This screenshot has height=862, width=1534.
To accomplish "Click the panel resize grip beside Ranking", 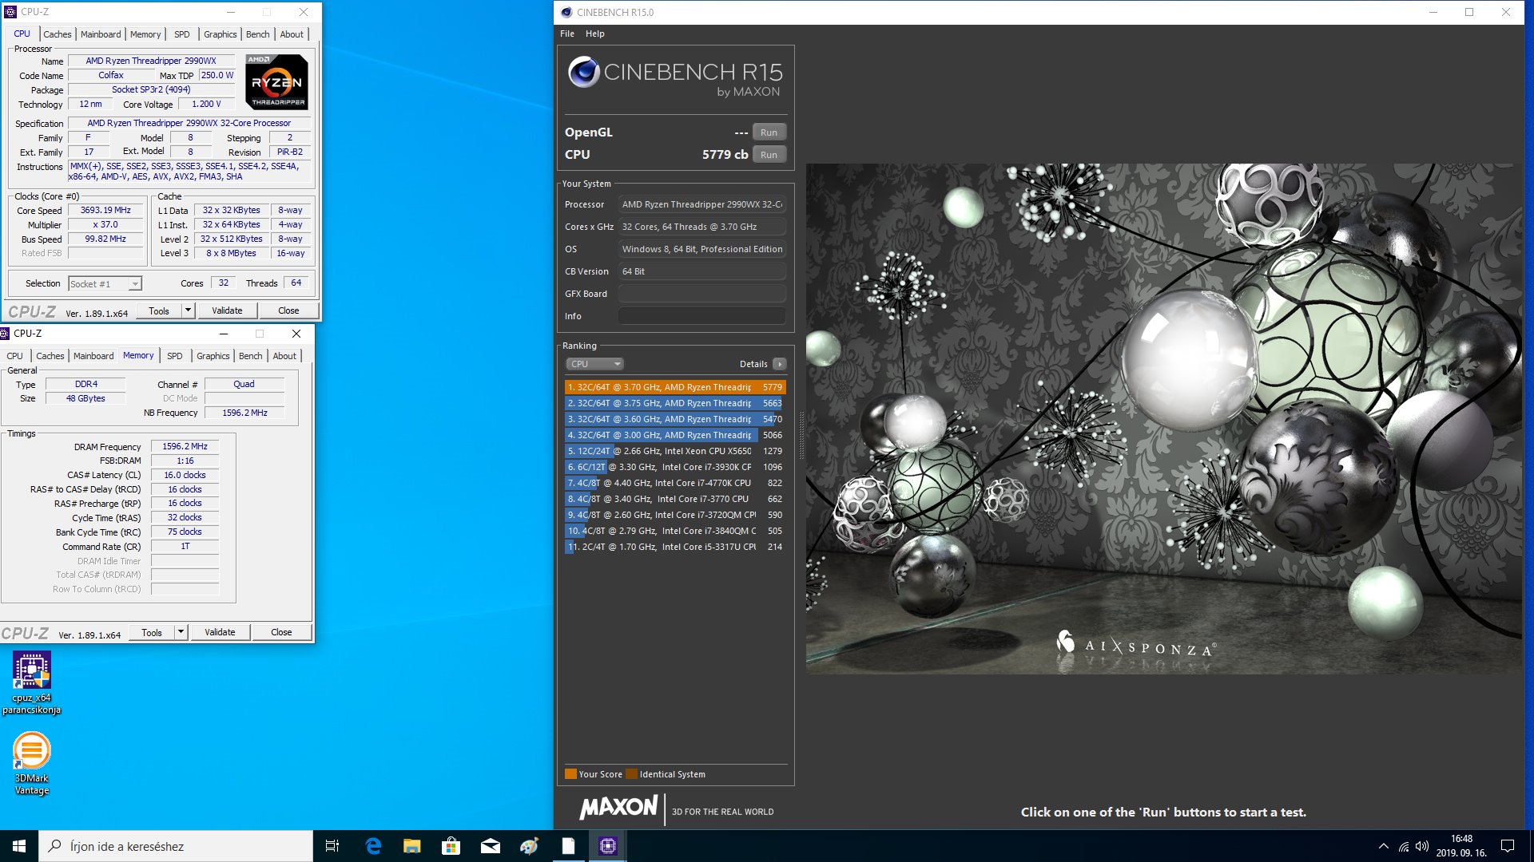I will click(x=801, y=435).
